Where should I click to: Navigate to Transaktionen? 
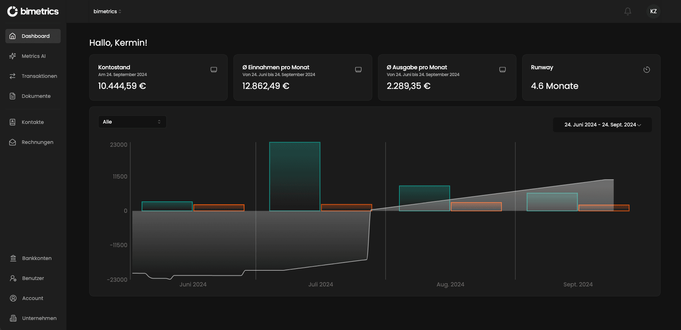pos(33,76)
